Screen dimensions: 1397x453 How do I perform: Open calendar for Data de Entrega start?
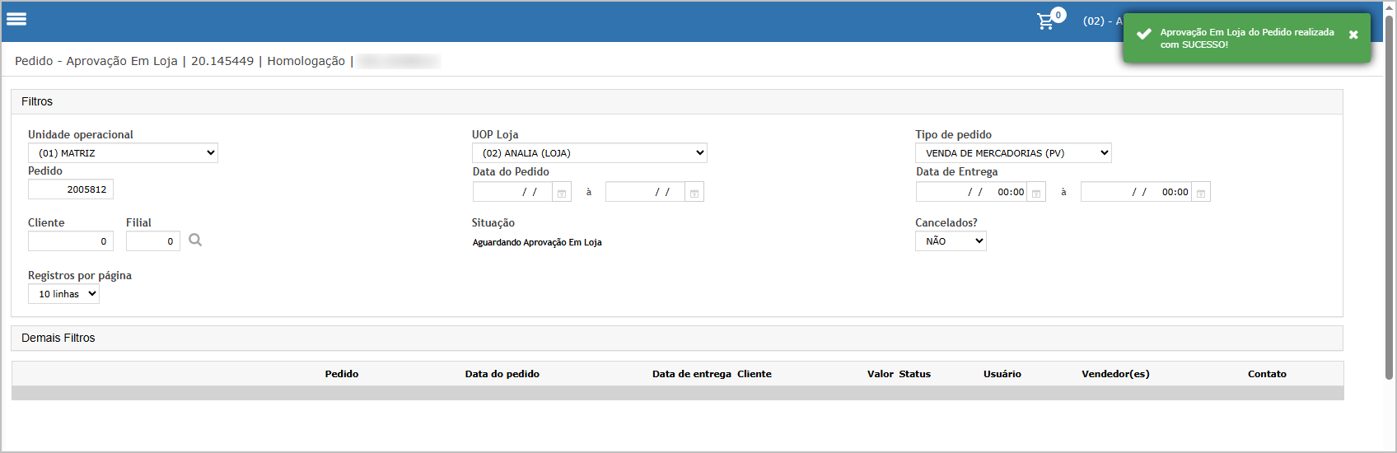click(x=1036, y=193)
